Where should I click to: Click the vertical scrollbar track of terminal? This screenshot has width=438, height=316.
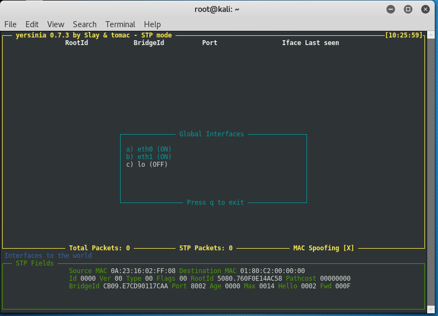[431, 172]
